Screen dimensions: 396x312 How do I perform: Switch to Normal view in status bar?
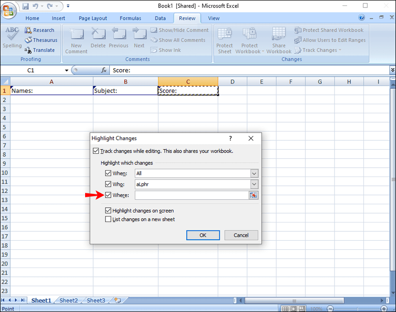point(285,309)
